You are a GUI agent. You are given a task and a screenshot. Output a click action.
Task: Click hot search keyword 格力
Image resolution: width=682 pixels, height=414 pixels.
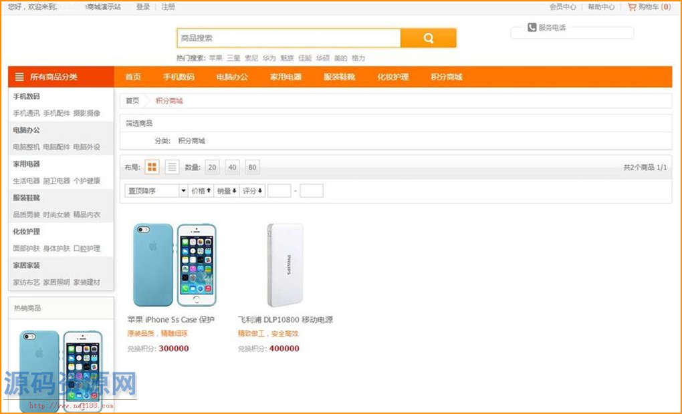point(358,58)
